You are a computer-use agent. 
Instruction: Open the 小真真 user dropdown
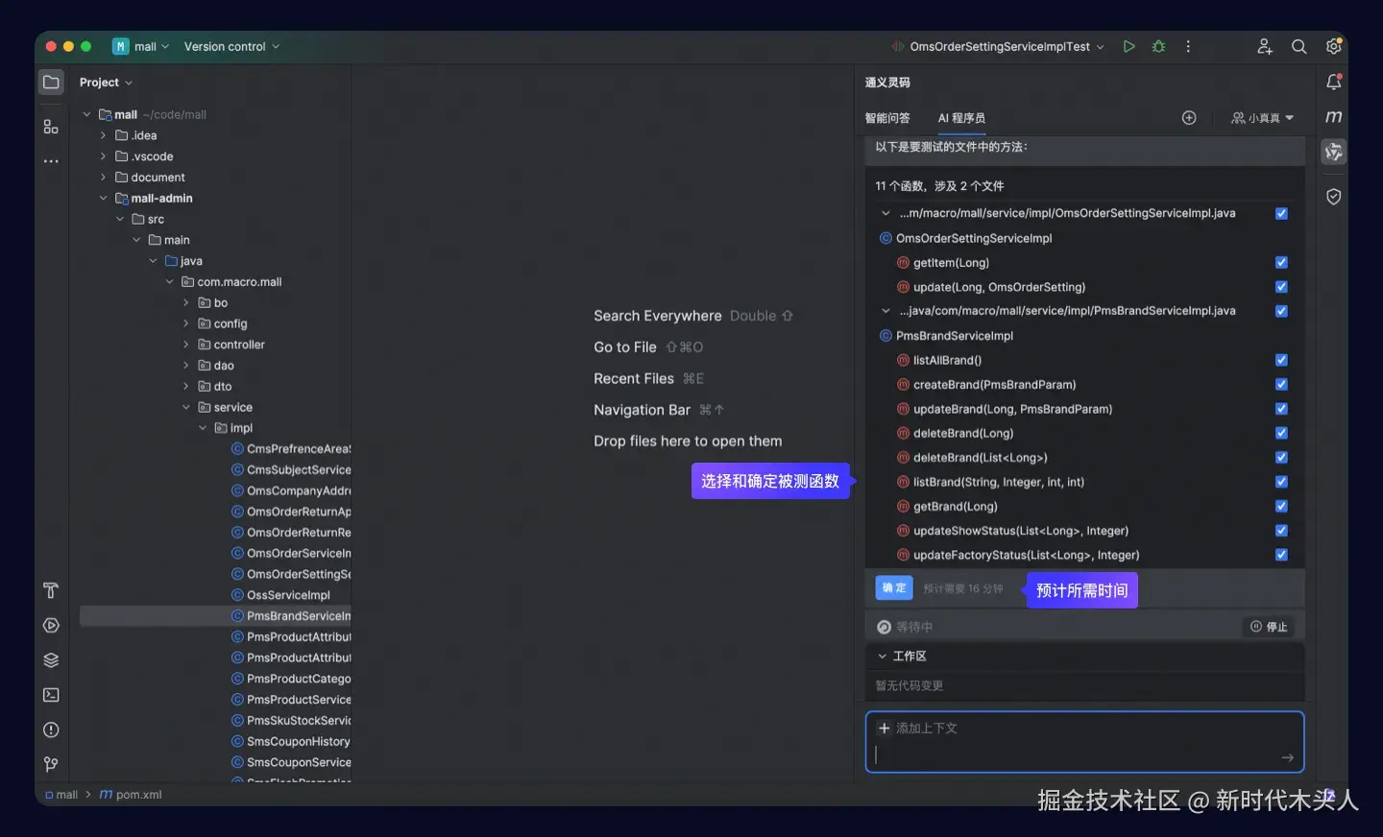tap(1262, 118)
